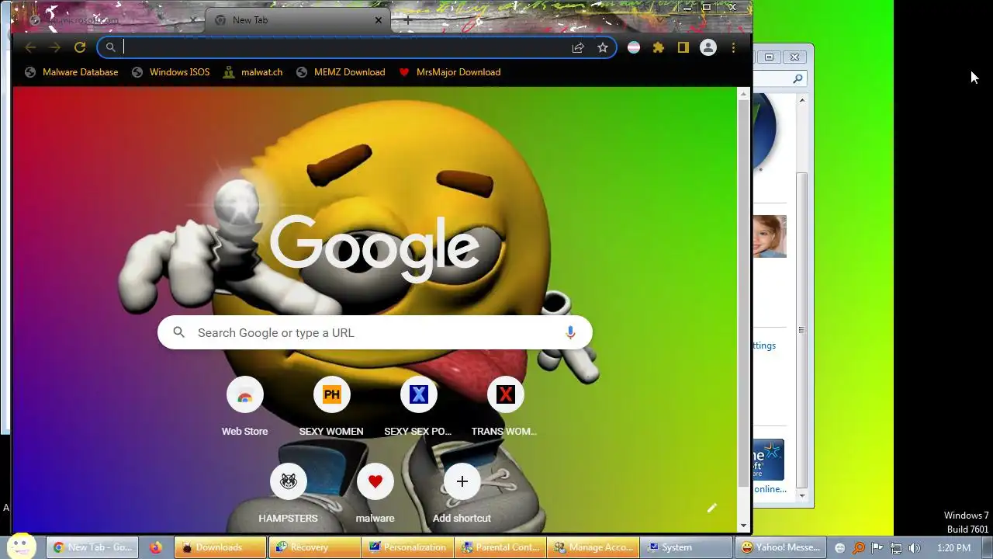Open the Chrome three-dot menu
This screenshot has width=993, height=559.
(733, 47)
